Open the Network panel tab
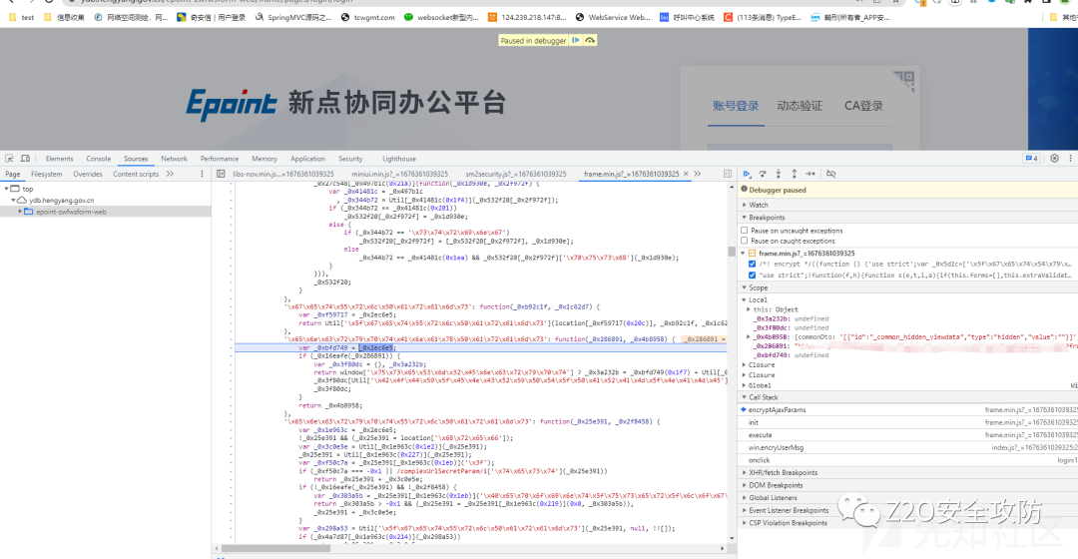This screenshot has width=1078, height=559. (x=174, y=158)
